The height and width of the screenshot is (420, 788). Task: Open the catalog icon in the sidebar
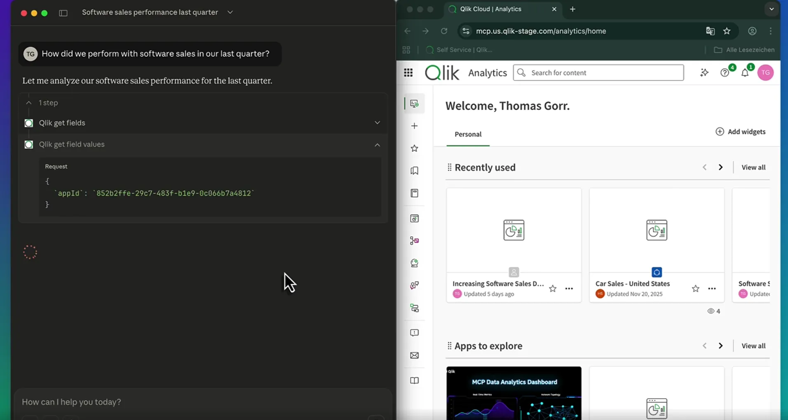click(x=415, y=219)
